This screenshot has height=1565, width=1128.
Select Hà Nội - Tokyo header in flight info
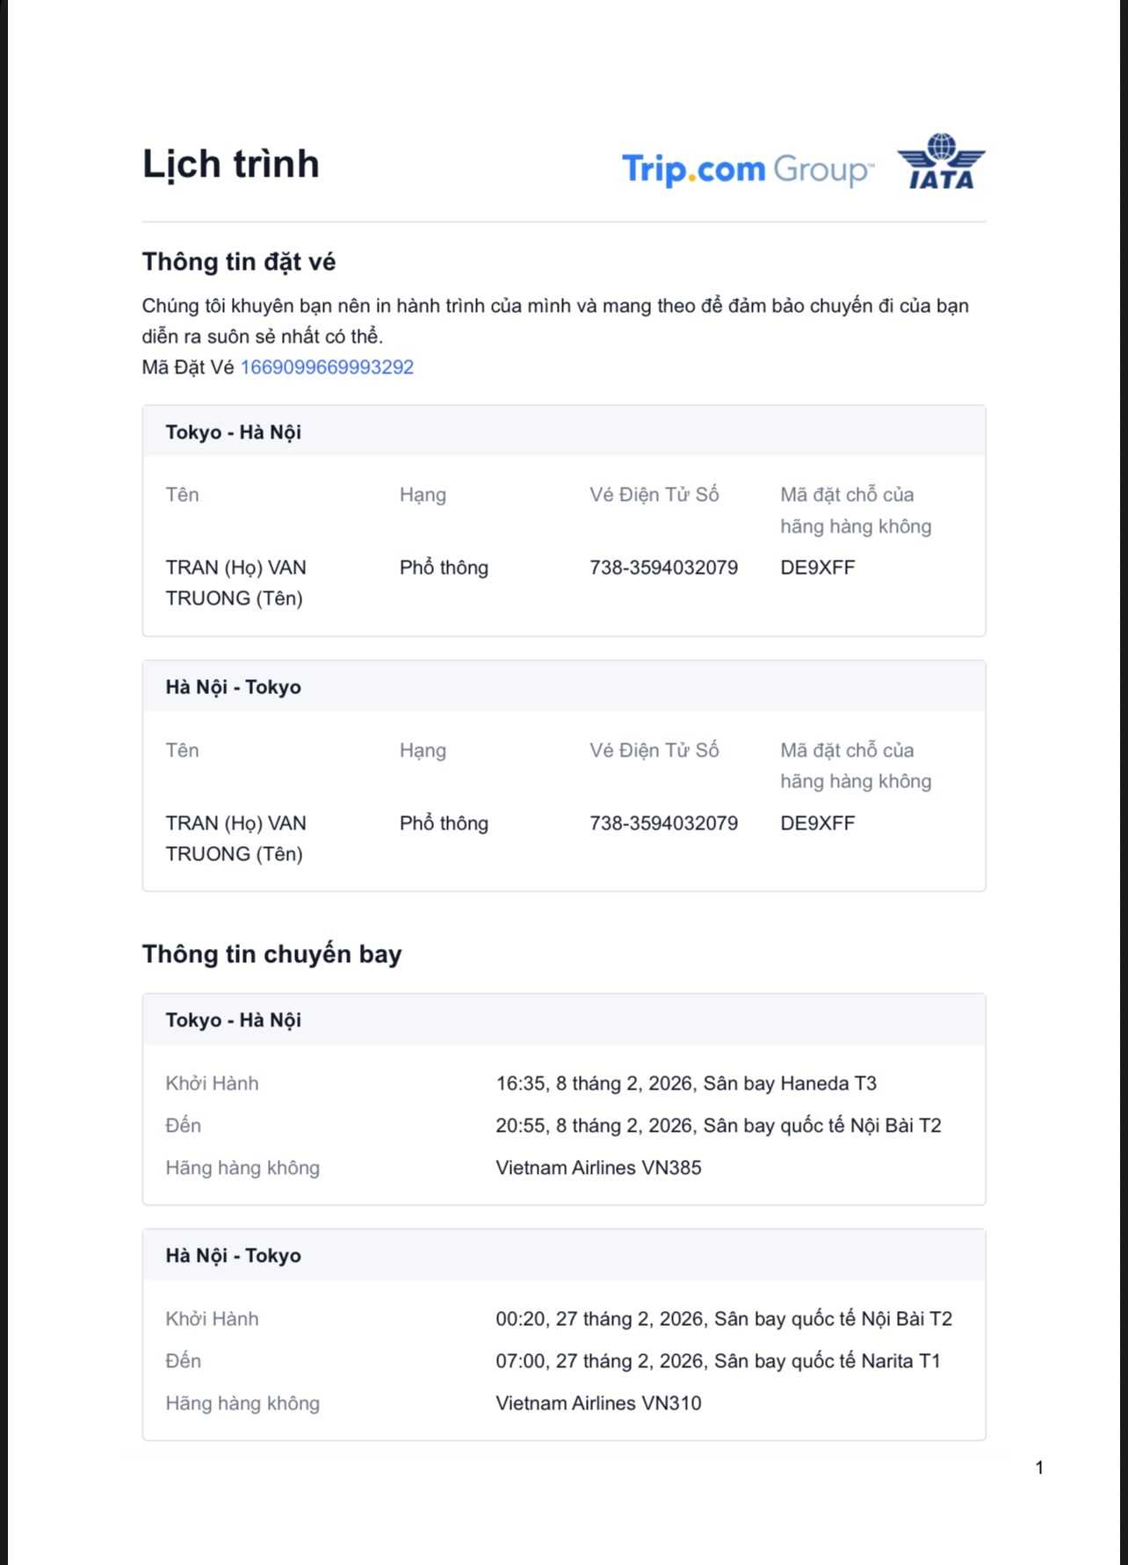click(234, 1256)
